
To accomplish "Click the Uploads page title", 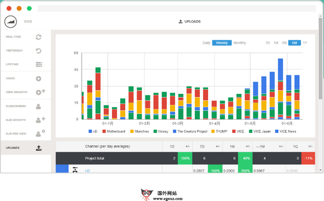I will tap(192, 21).
